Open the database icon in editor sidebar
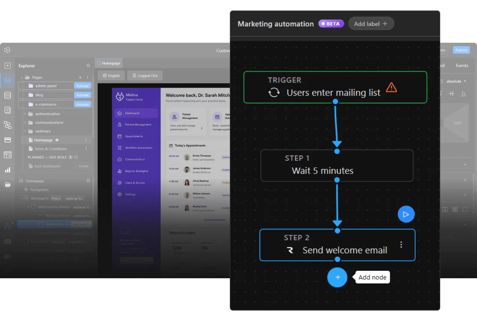The width and height of the screenshot is (477, 321). click(x=8, y=95)
